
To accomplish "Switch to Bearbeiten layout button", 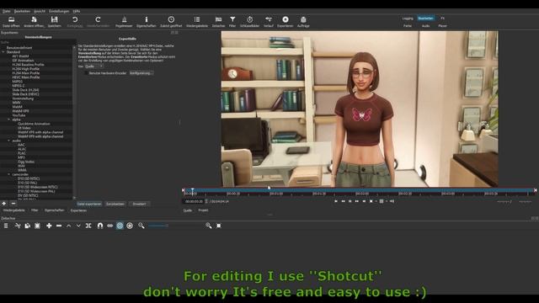I will [425, 19].
